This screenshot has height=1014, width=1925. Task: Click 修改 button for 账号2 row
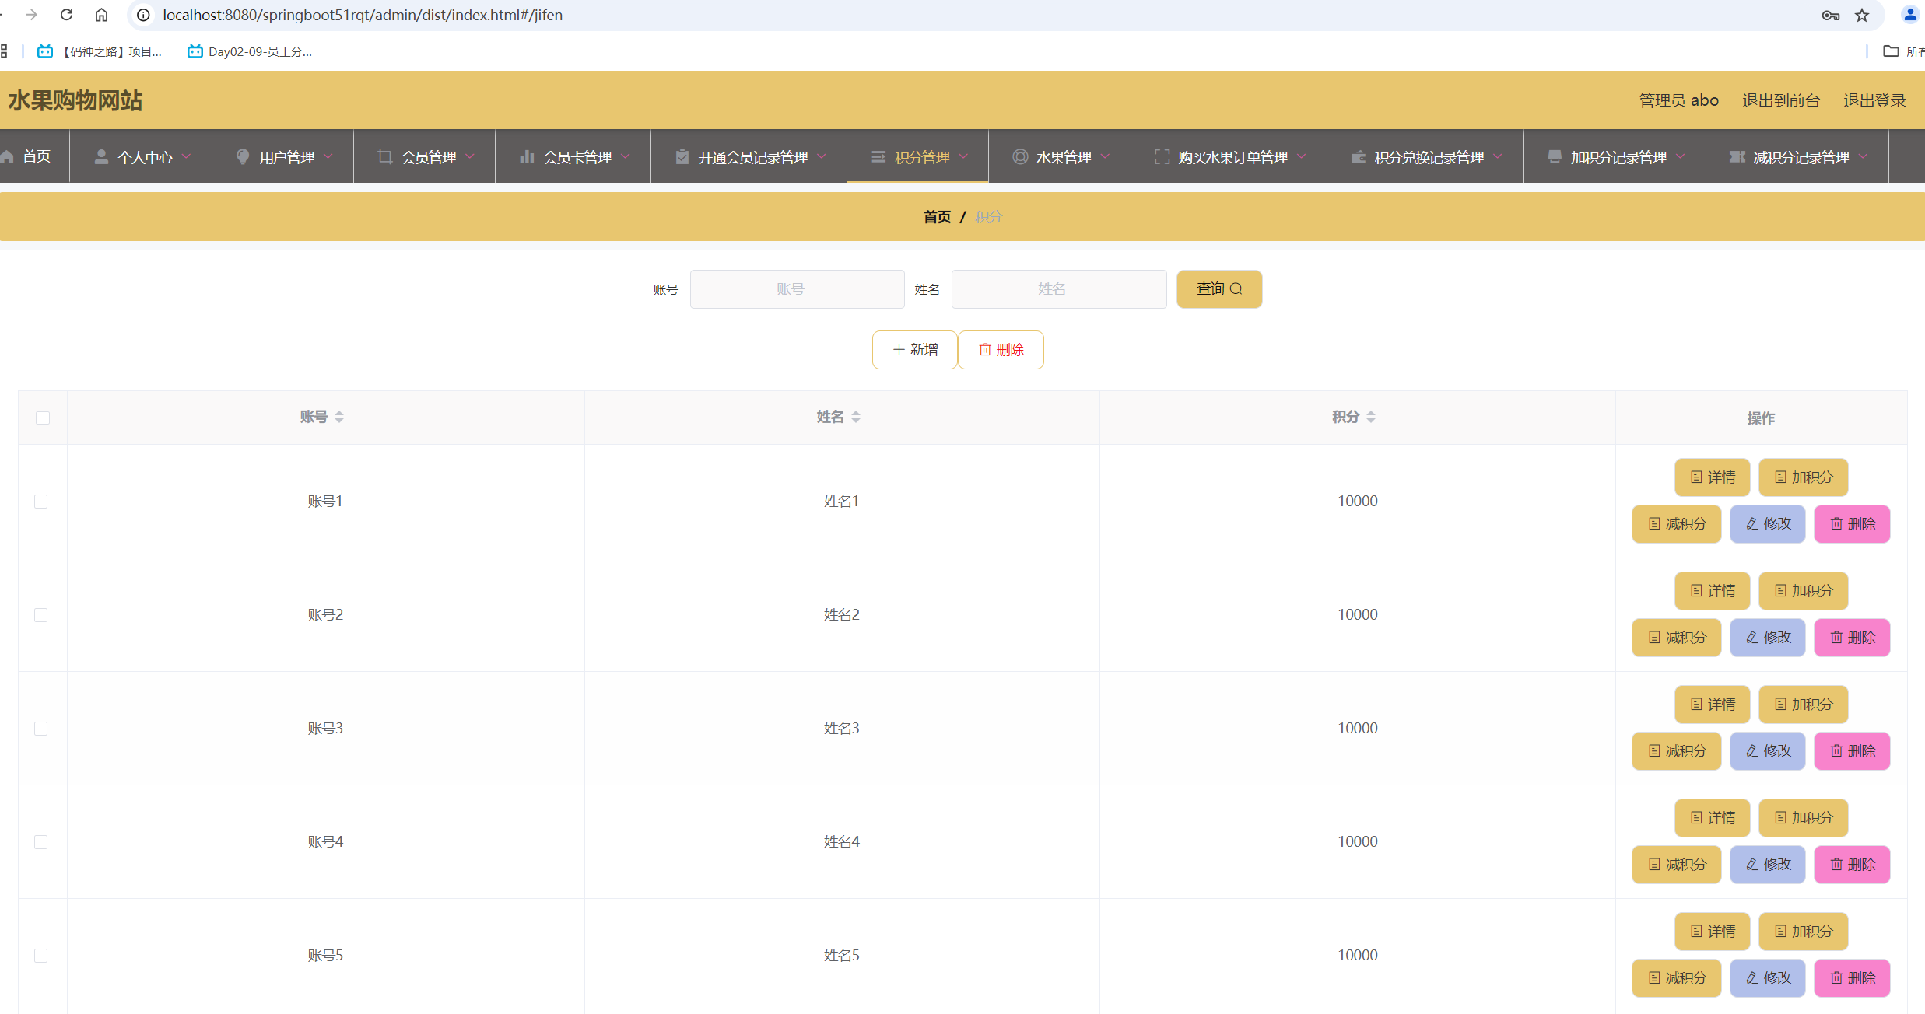click(1767, 638)
